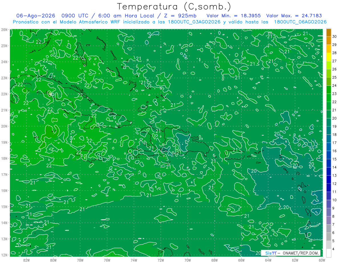The width and height of the screenshot is (342, 264).
Task: Click the '18N' latitude axis label
Action: point(4,158)
